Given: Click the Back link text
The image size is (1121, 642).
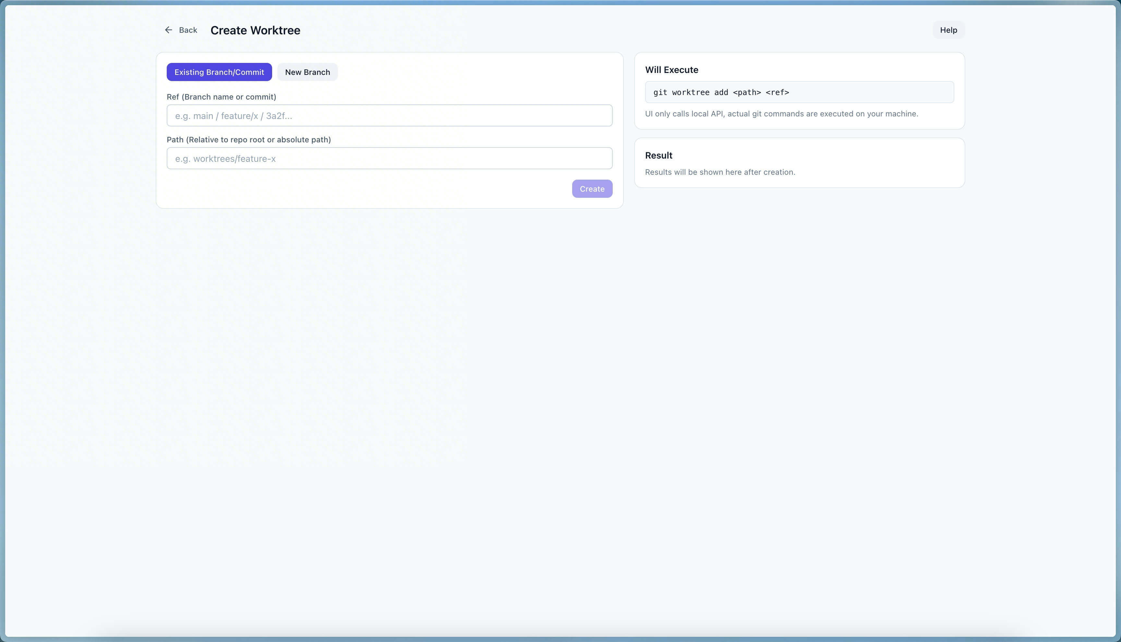Looking at the screenshot, I should click(x=188, y=30).
